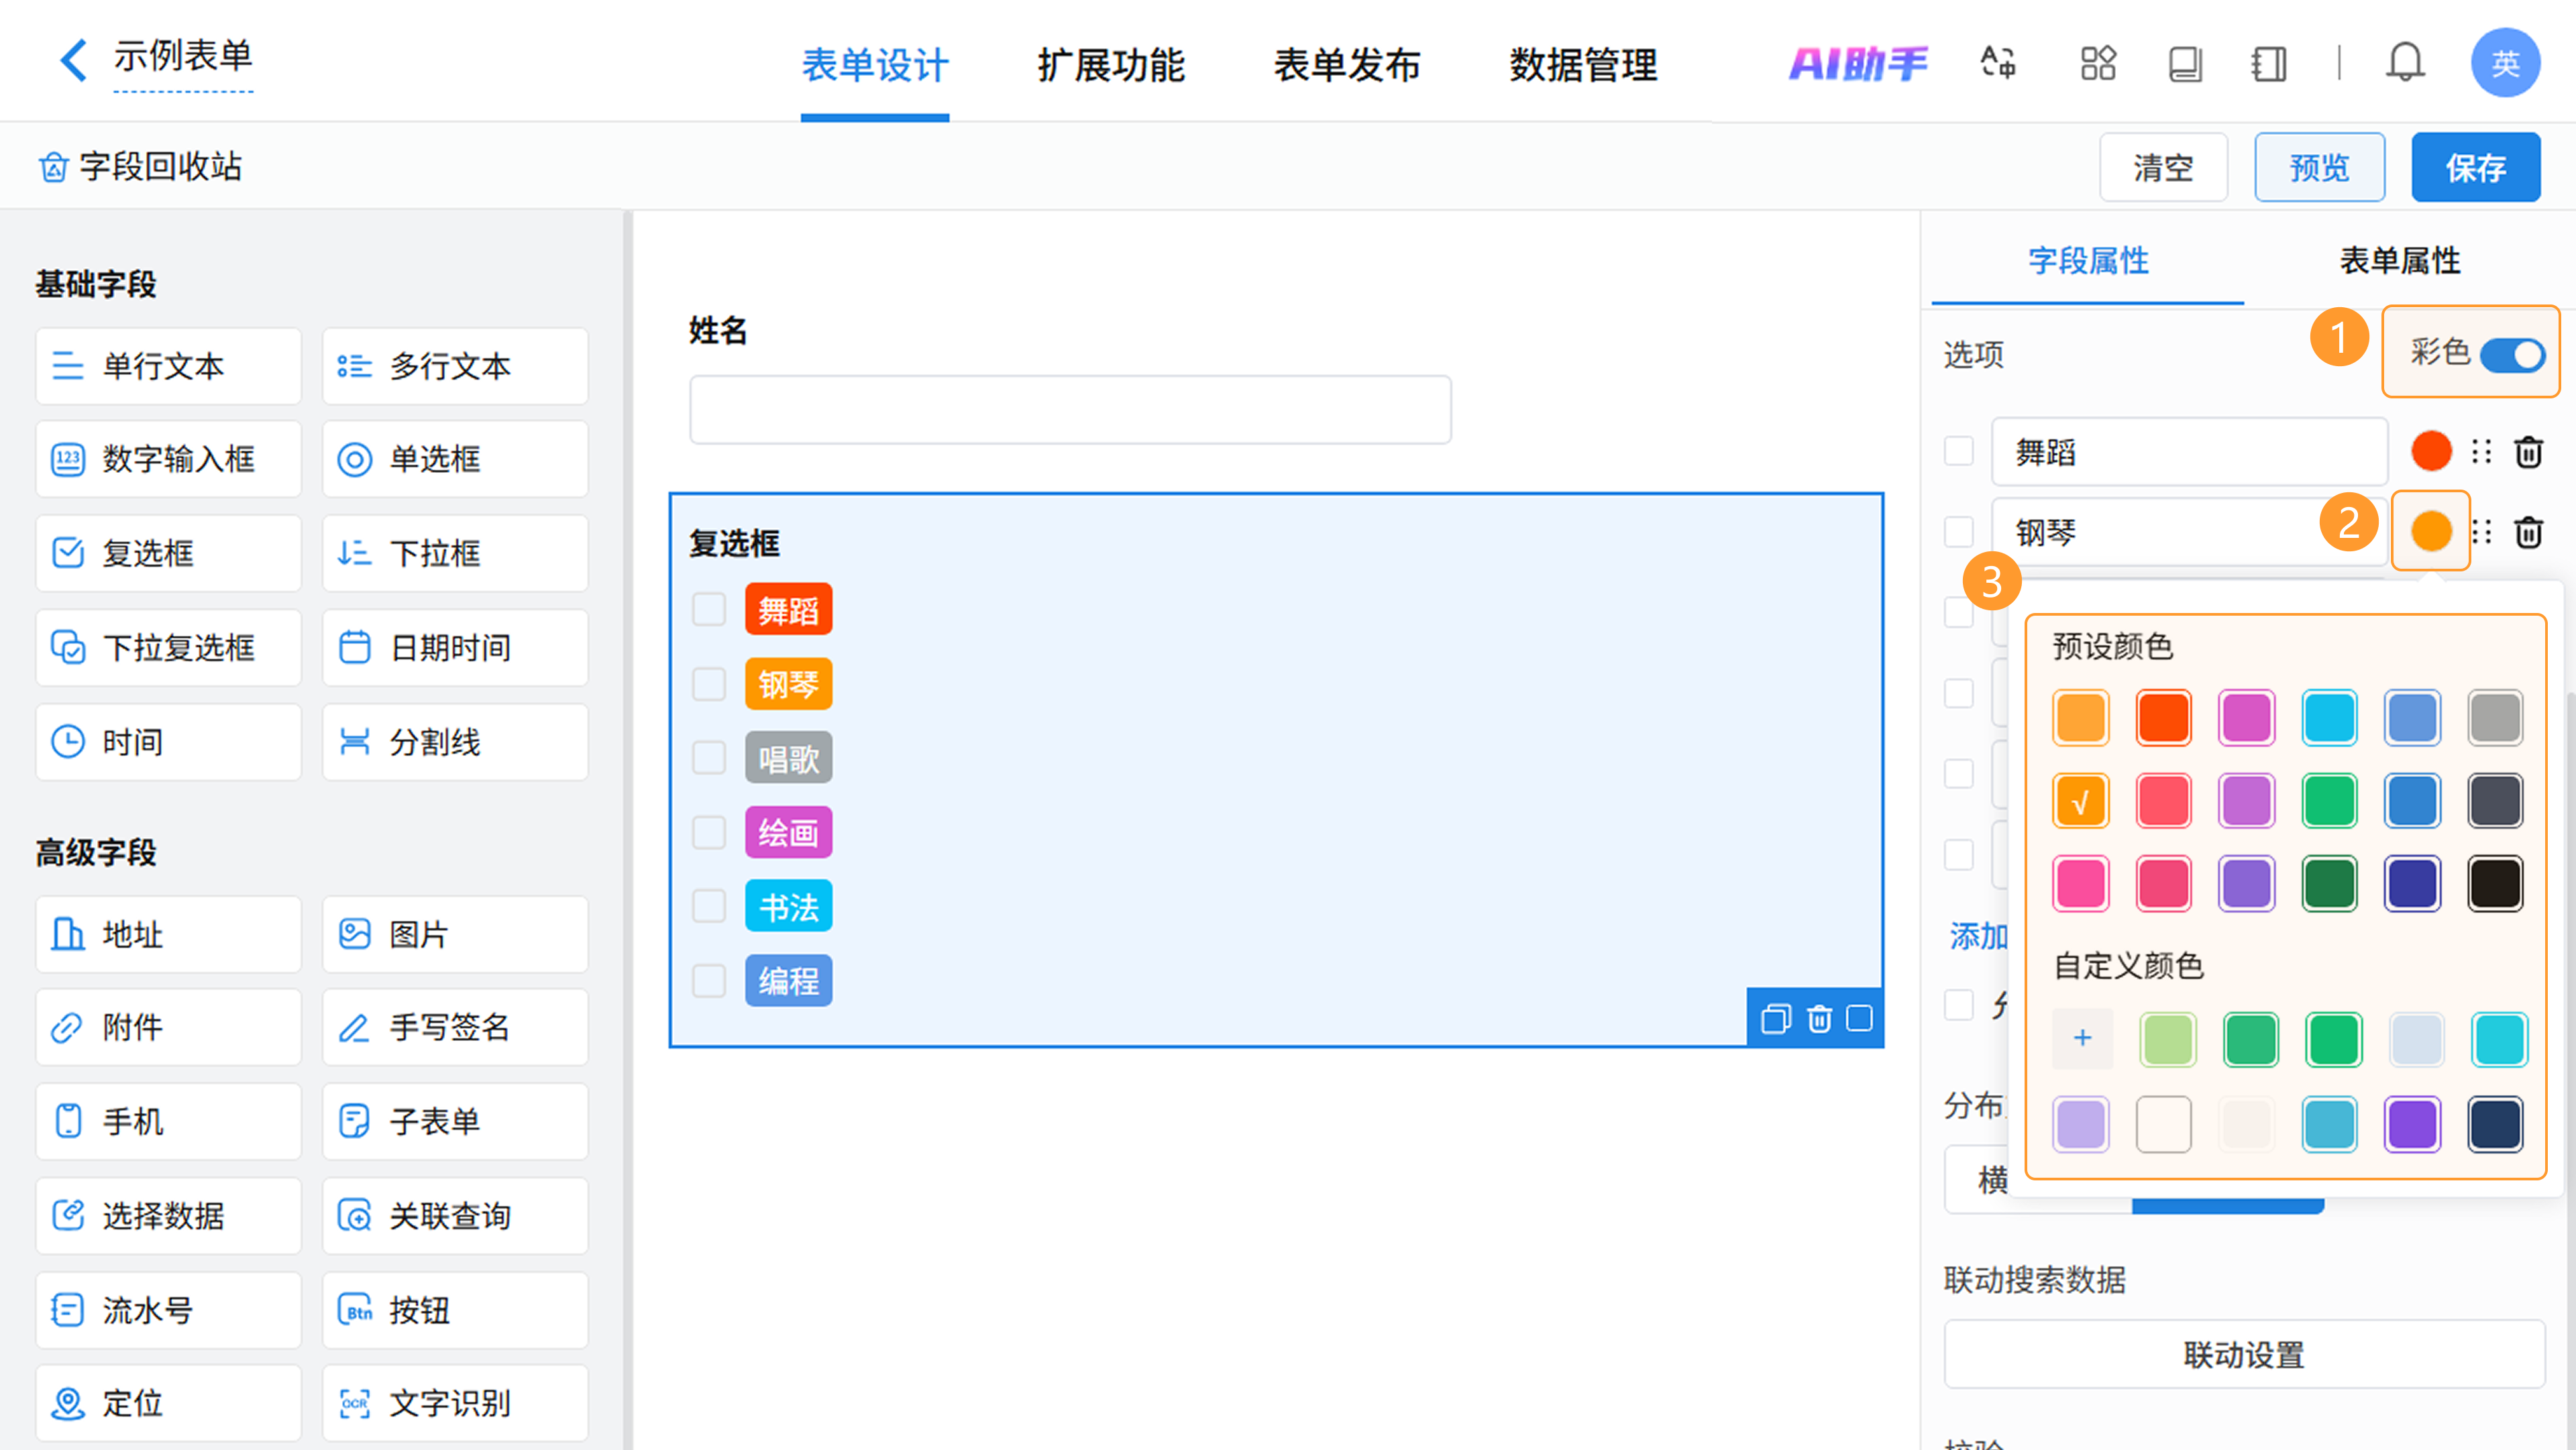The image size is (2576, 1450).
Task: Select the black preset color swatch
Action: [2495, 883]
